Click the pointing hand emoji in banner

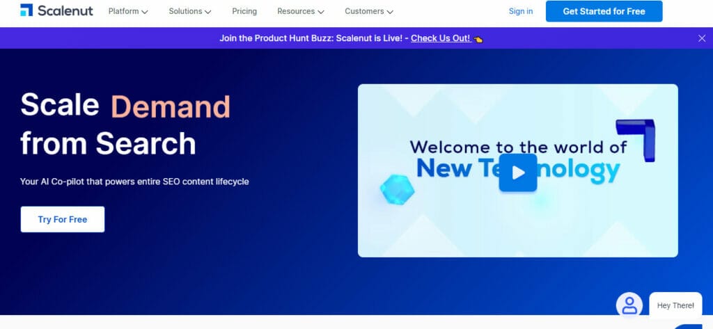click(x=478, y=39)
